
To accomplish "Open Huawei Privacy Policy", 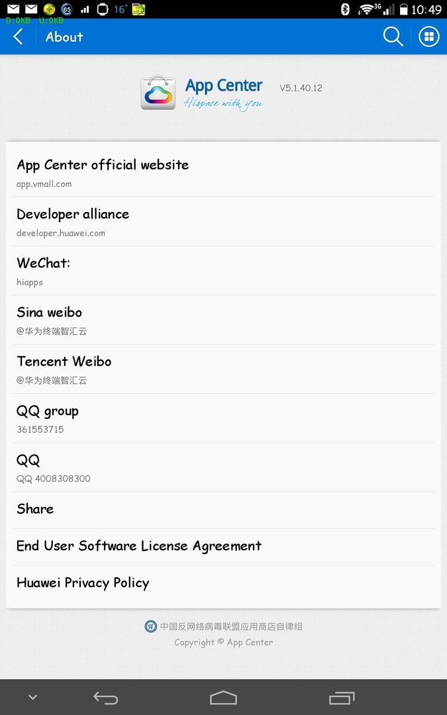I will pos(224,584).
